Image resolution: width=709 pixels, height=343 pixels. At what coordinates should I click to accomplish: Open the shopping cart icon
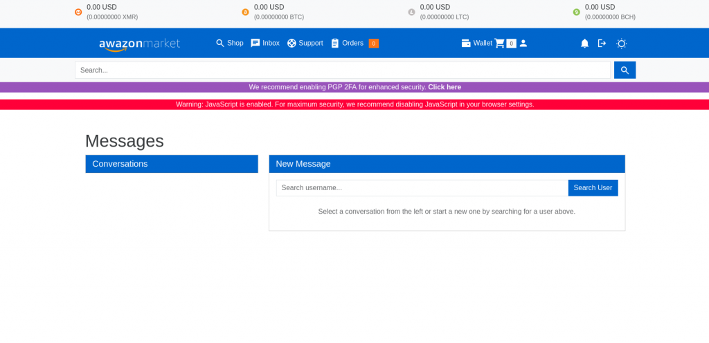500,44
